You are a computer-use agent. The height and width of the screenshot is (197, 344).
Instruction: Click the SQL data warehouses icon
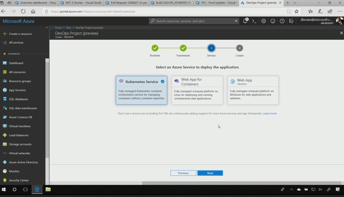[x=5, y=108]
